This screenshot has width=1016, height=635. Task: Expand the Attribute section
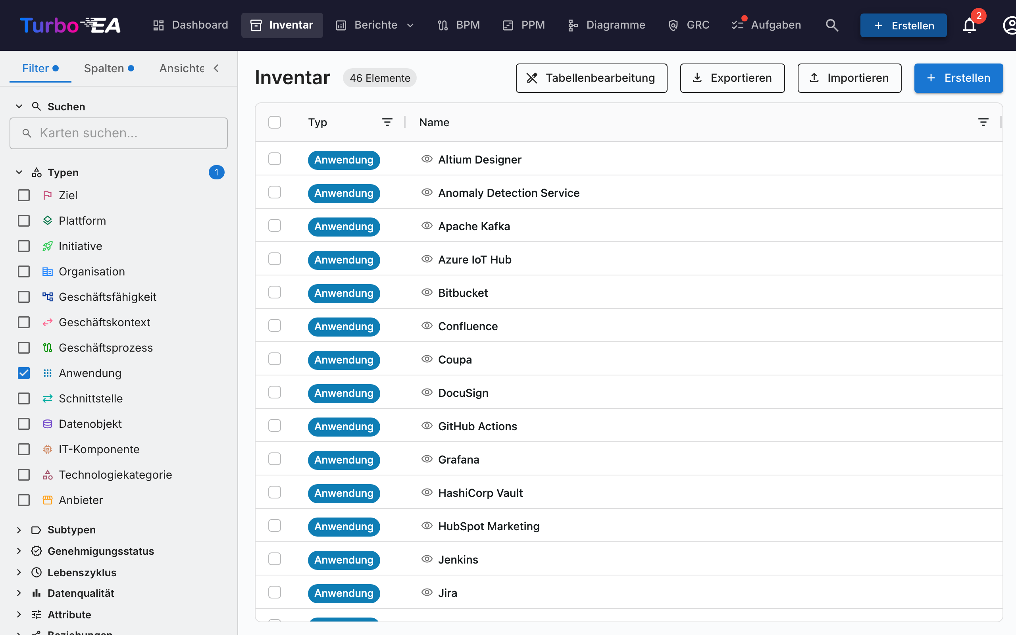[x=19, y=614]
